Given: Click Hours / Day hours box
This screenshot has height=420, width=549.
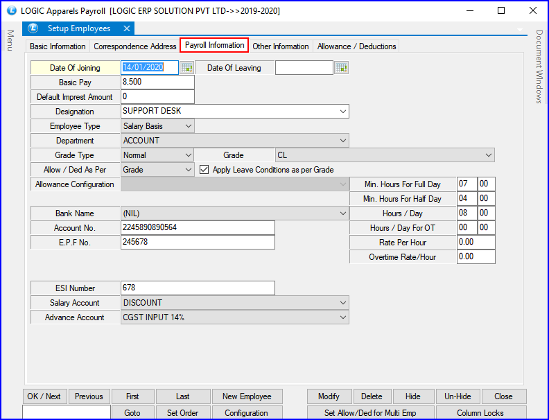Looking at the screenshot, I should coord(467,213).
